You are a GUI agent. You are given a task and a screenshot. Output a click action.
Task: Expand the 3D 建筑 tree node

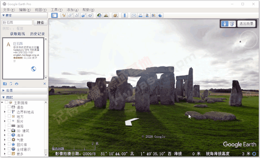(4, 130)
